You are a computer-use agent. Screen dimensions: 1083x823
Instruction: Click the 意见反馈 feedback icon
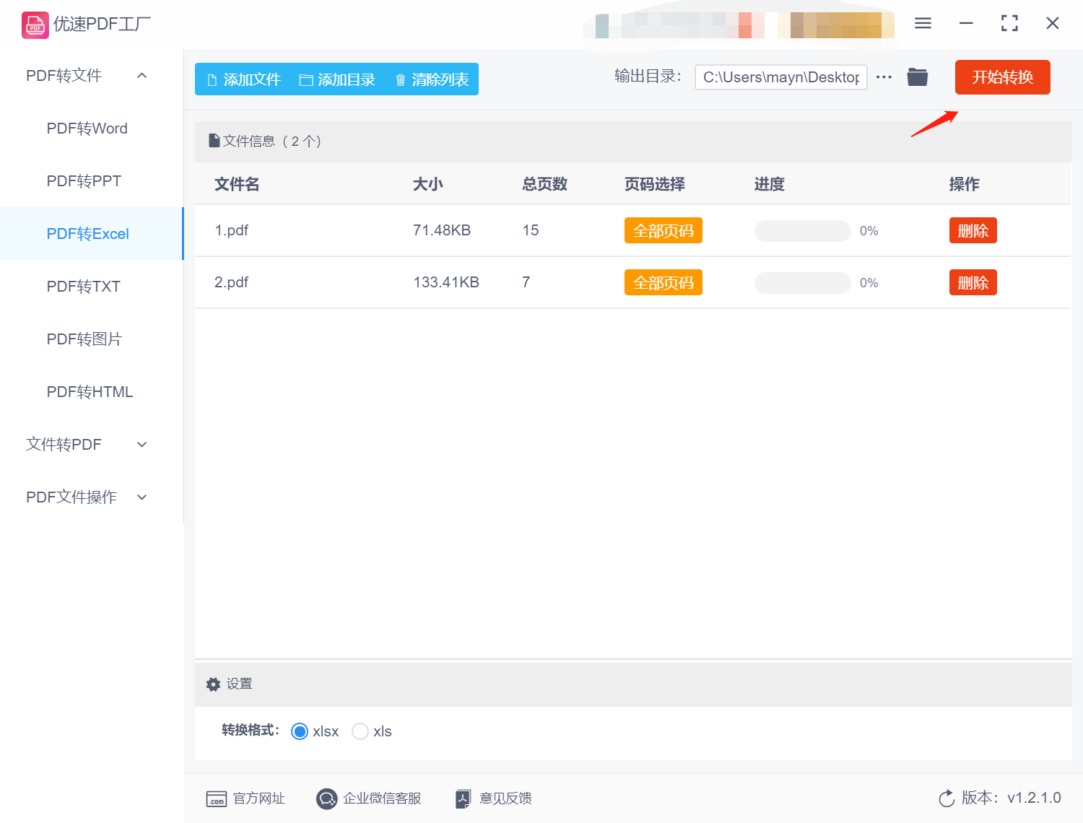[x=464, y=798]
